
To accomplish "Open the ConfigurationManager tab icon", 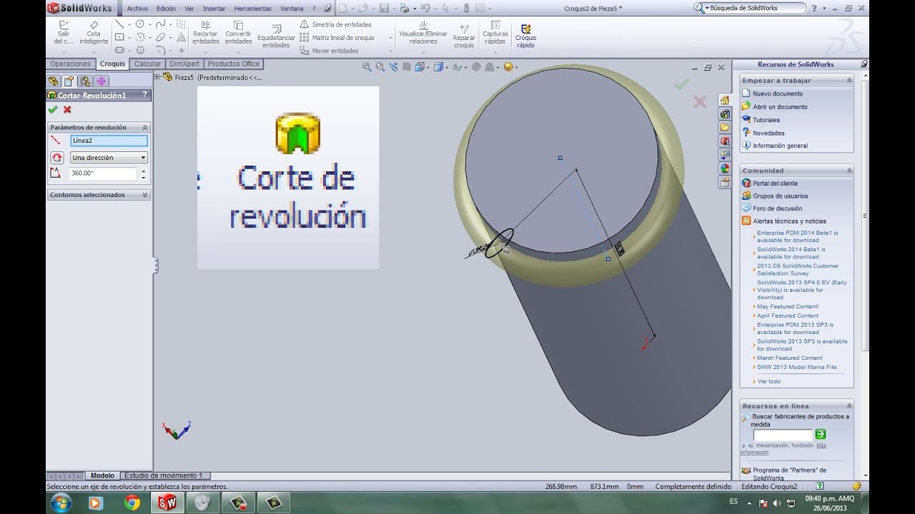I will click(85, 81).
